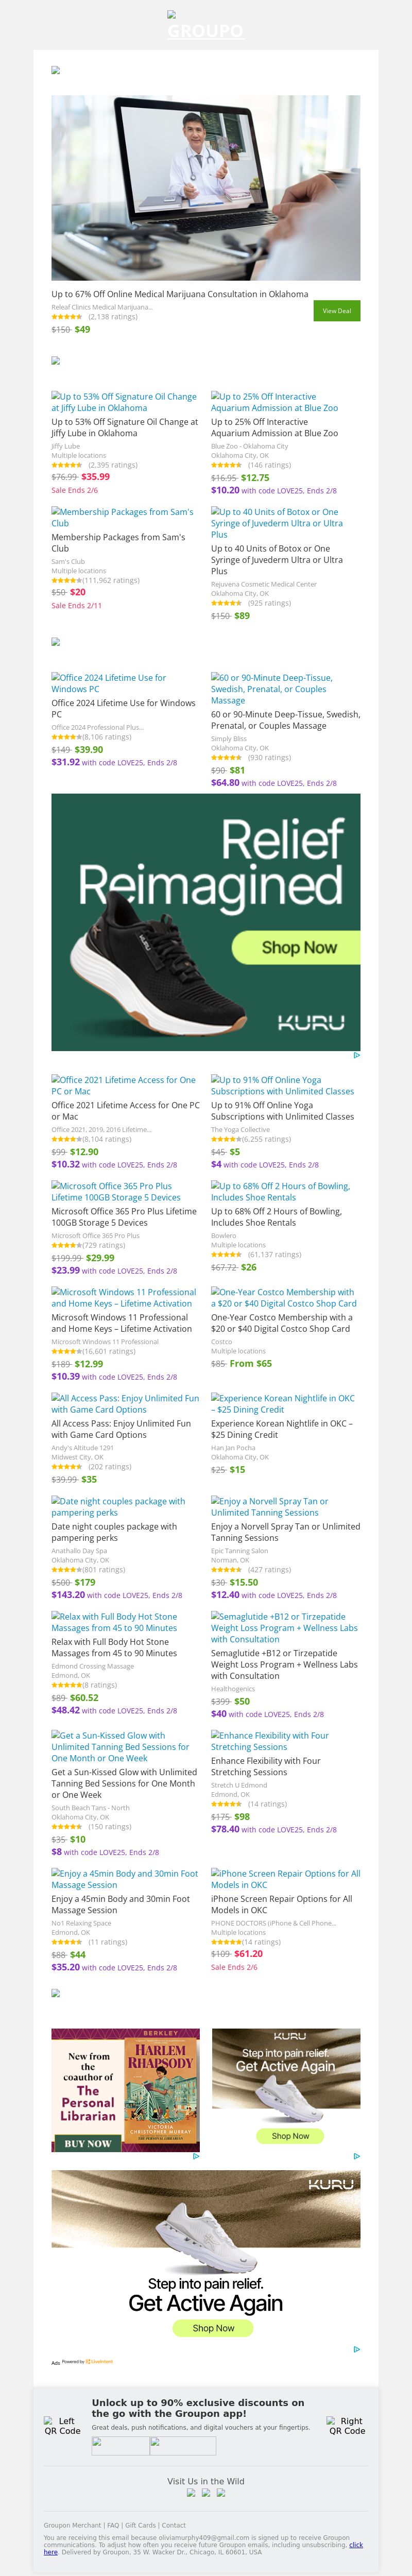Open the Gift Cards footer link

click(140, 2525)
